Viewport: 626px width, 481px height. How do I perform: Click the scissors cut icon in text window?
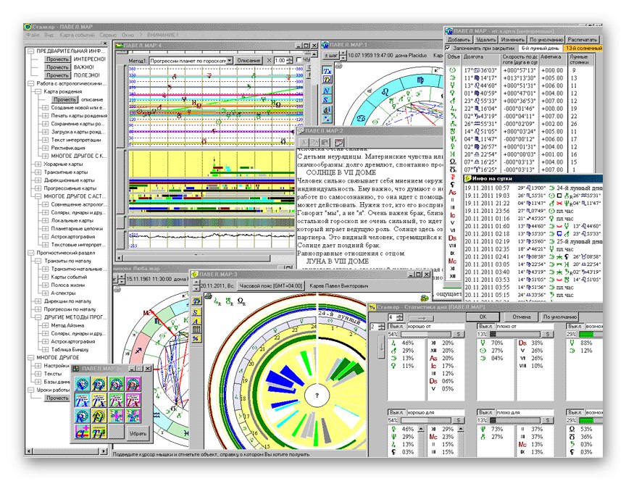306,141
